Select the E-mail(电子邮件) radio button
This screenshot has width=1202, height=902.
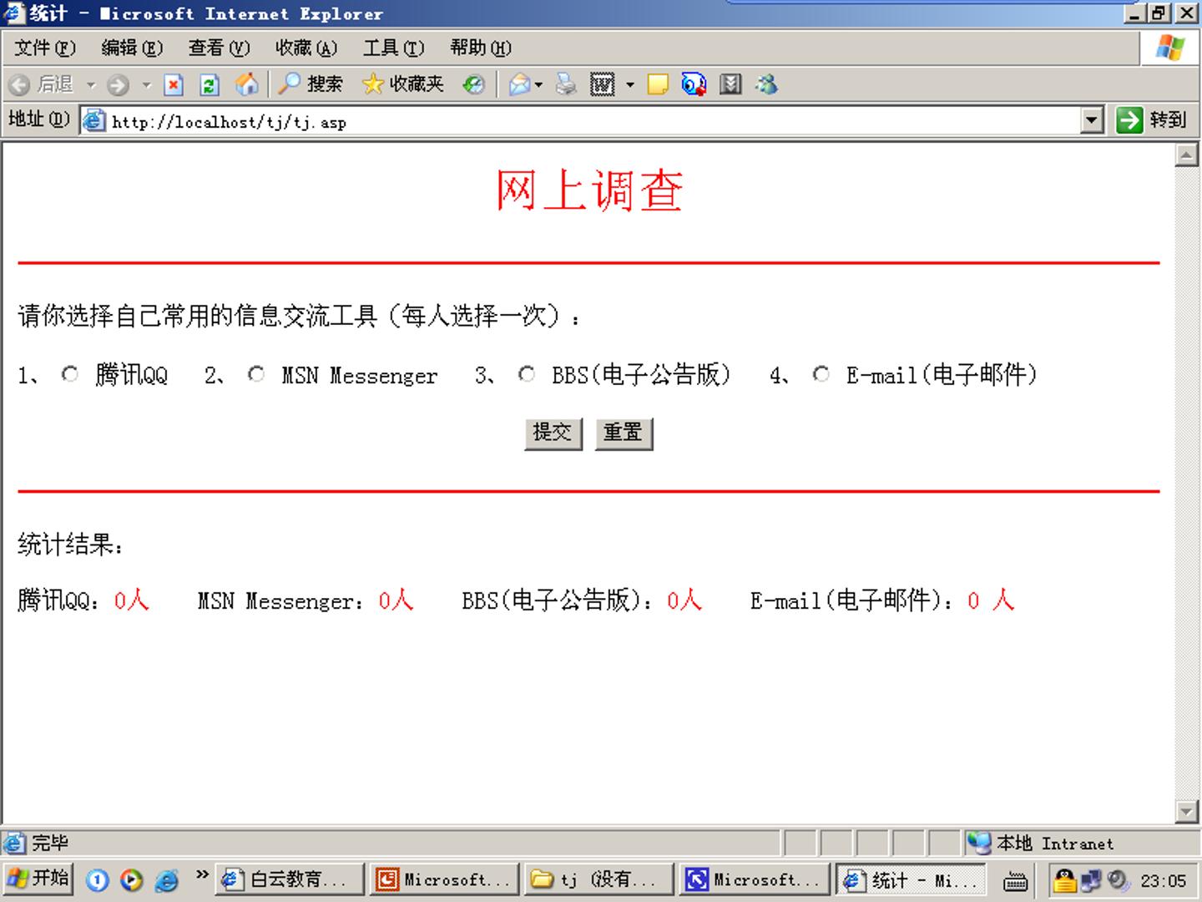click(821, 375)
